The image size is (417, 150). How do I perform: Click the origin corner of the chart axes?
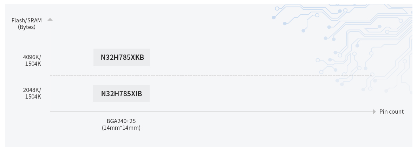click(x=50, y=112)
